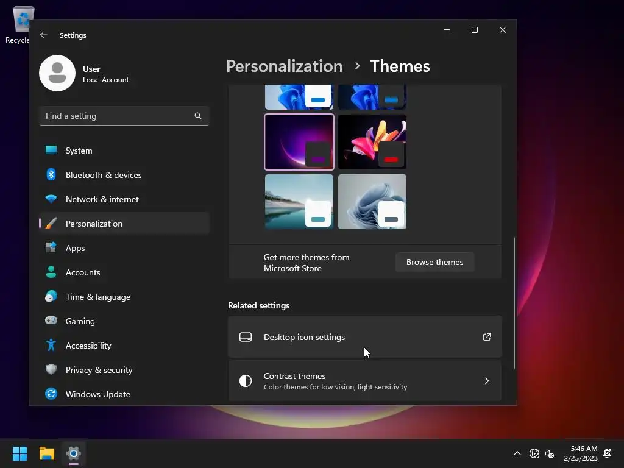Click the User profile avatar
Viewport: 624px width, 468px height.
[x=57, y=73]
